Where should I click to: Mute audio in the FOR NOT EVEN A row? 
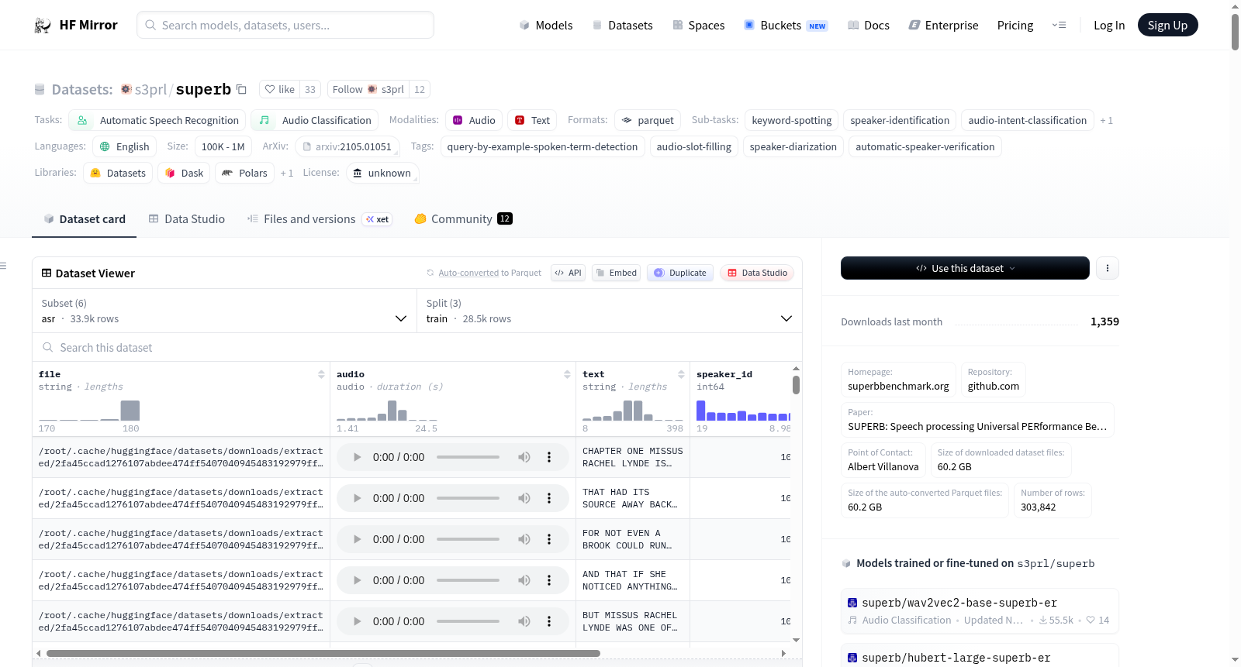coord(524,539)
